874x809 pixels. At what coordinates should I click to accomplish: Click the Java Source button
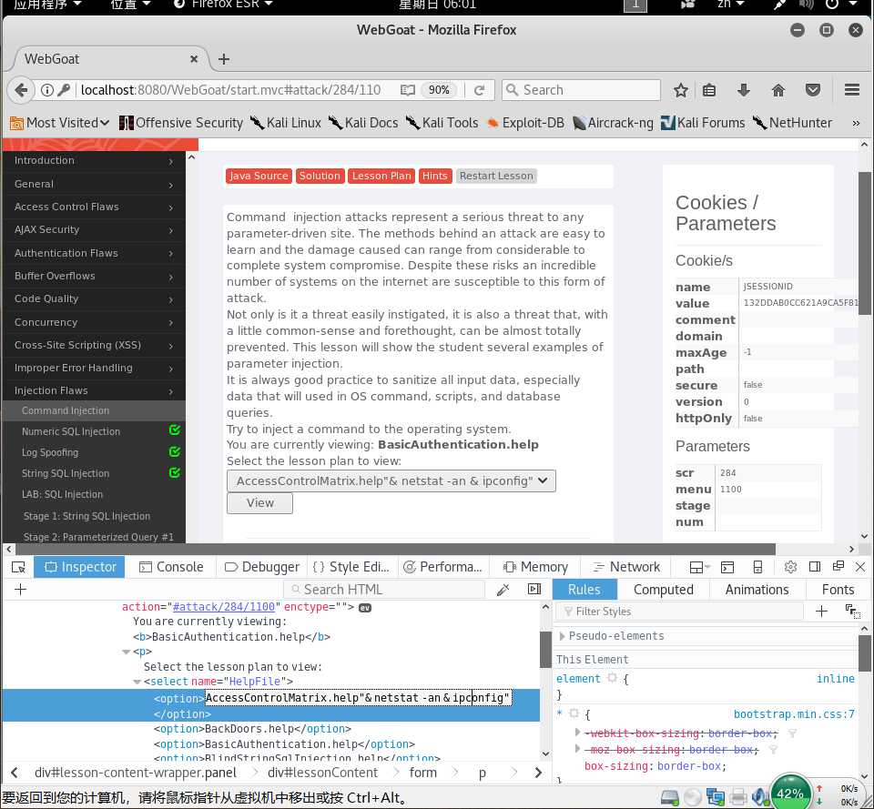coord(259,176)
